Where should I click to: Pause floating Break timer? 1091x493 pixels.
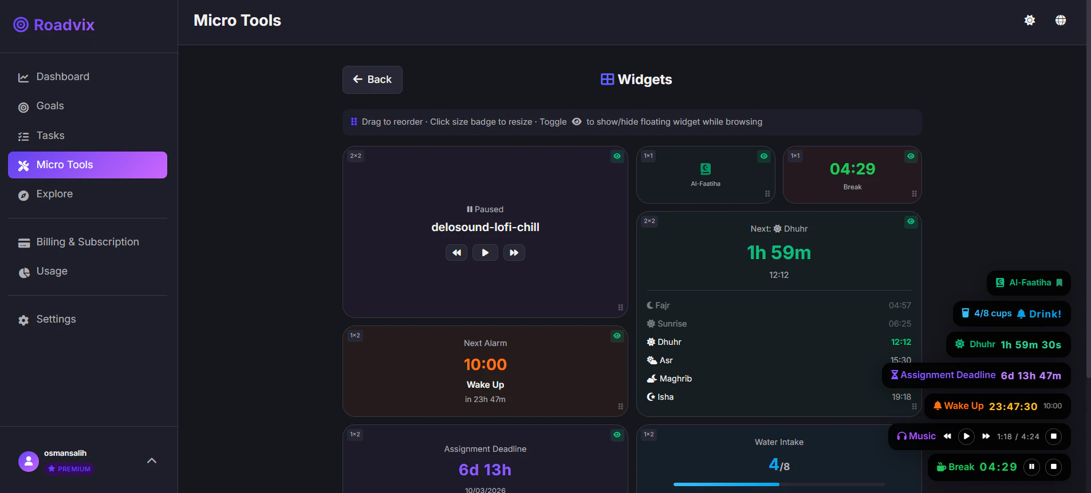pos(1031,467)
